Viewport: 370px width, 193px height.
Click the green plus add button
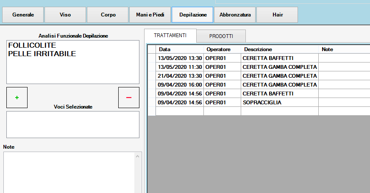[17, 98]
